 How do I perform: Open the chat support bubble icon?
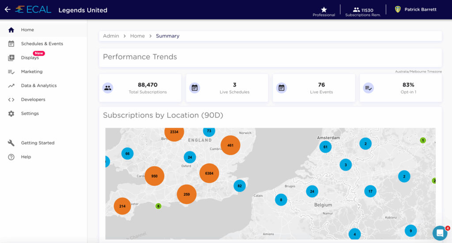(440, 233)
